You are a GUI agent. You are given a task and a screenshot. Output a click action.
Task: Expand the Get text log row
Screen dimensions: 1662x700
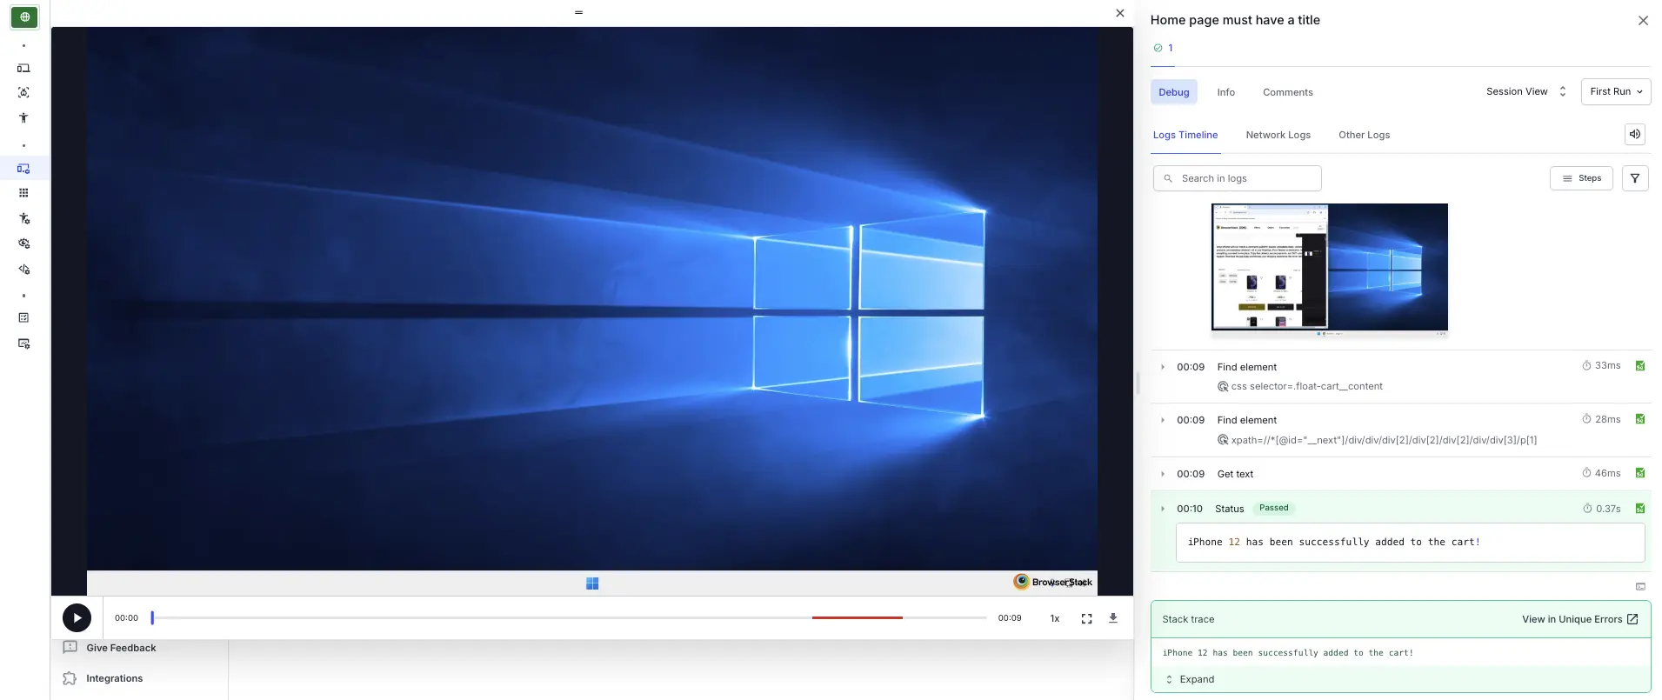tap(1163, 474)
